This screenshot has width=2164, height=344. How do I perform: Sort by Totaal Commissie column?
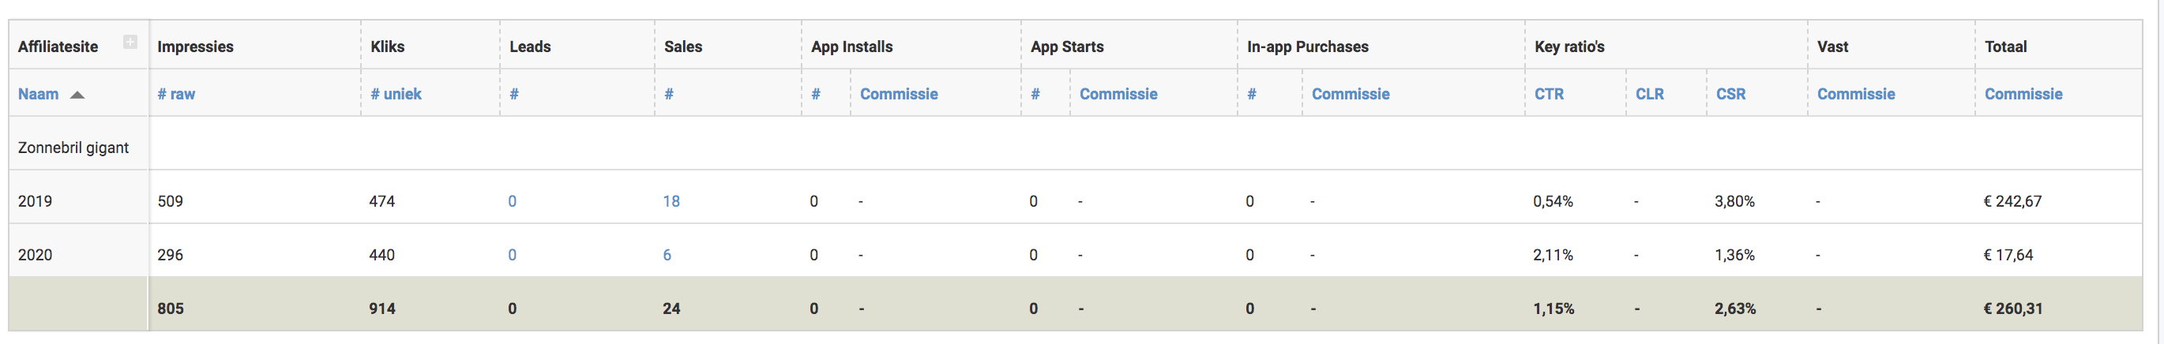point(2023,94)
